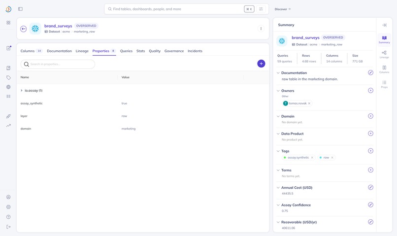Screen dimensions: 397x236
Task: Collapse the Domain section
Action: tap(278, 116)
